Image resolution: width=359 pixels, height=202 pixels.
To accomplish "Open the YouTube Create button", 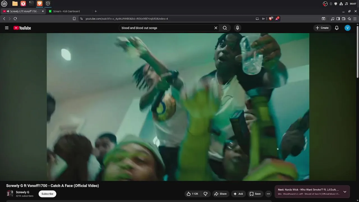I will (x=322, y=28).
